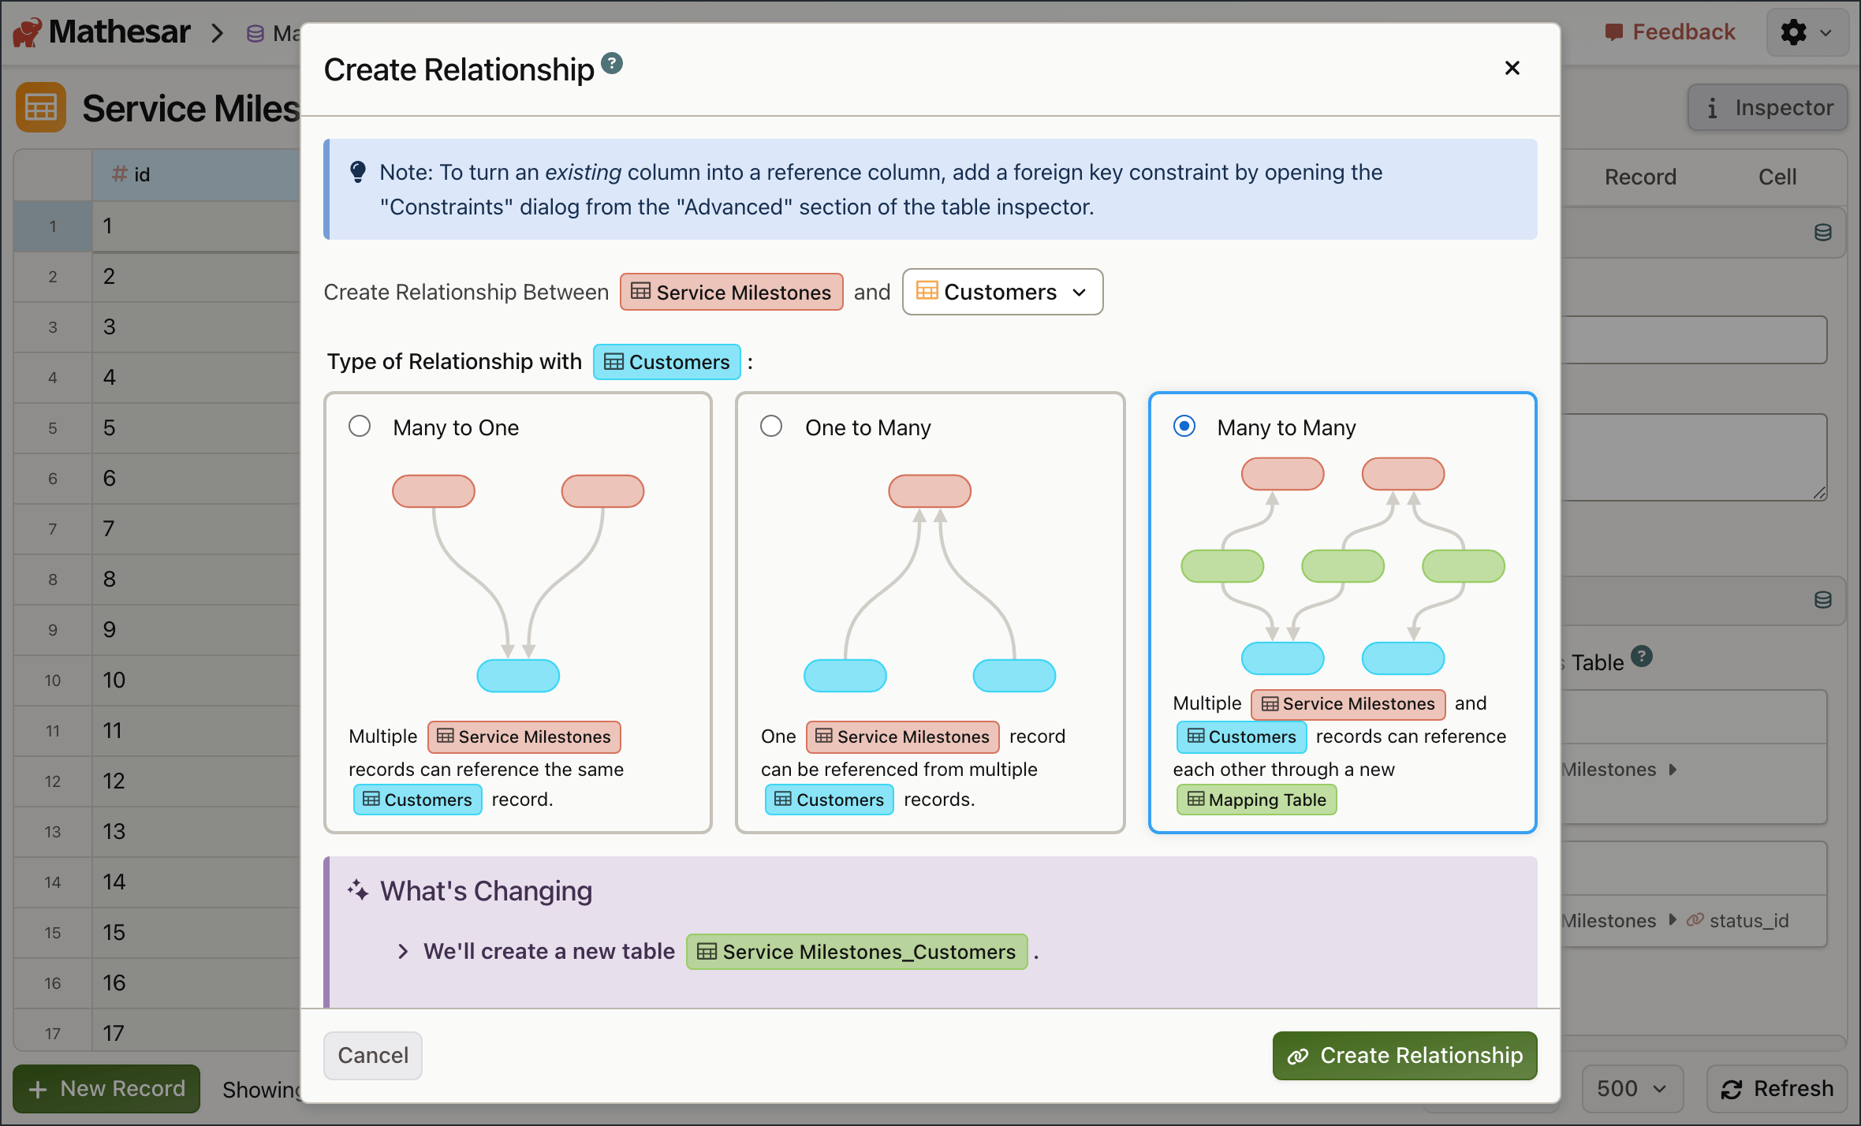Image resolution: width=1861 pixels, height=1126 pixels.
Task: Switch to the Cell tab in inspector
Action: 1777,177
